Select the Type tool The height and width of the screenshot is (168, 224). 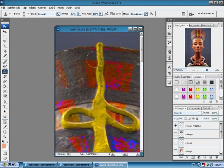pos(5,106)
